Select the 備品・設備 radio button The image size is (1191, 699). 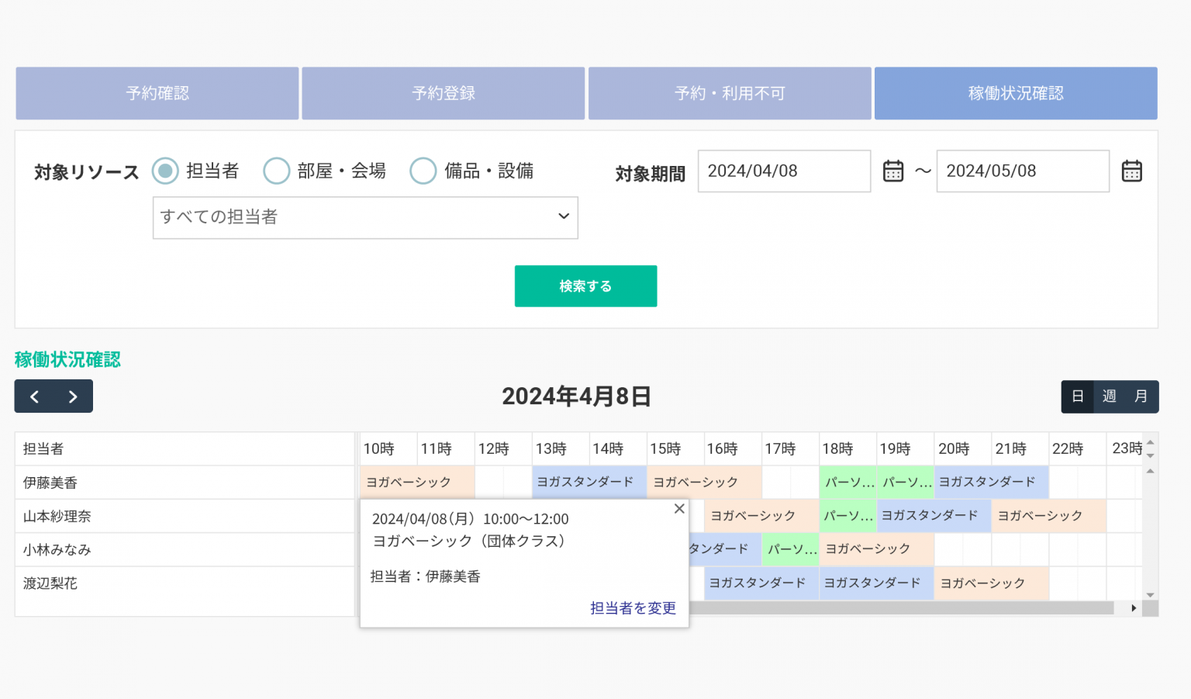[x=423, y=171]
